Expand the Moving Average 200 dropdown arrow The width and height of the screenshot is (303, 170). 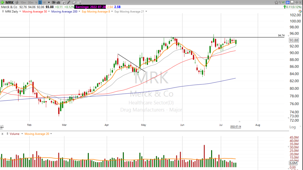click(80, 12)
